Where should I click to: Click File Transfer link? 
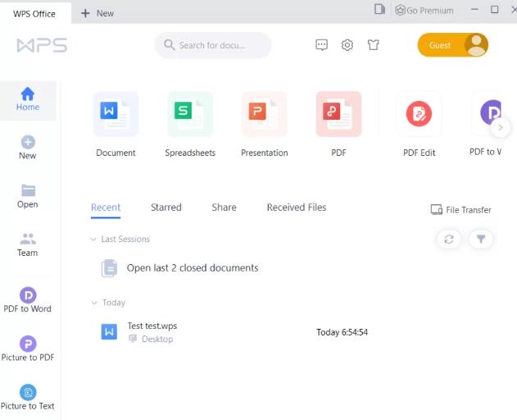[x=461, y=210]
